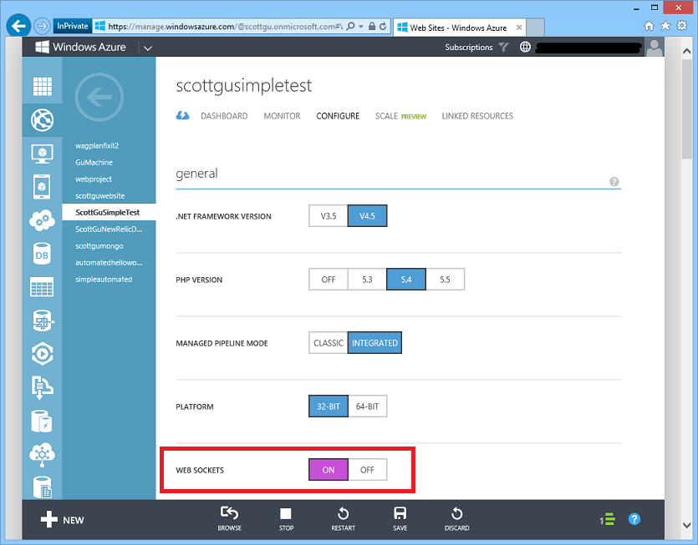Open Storage table-grid icon in sidebar
This screenshot has height=545, width=698.
tap(42, 287)
